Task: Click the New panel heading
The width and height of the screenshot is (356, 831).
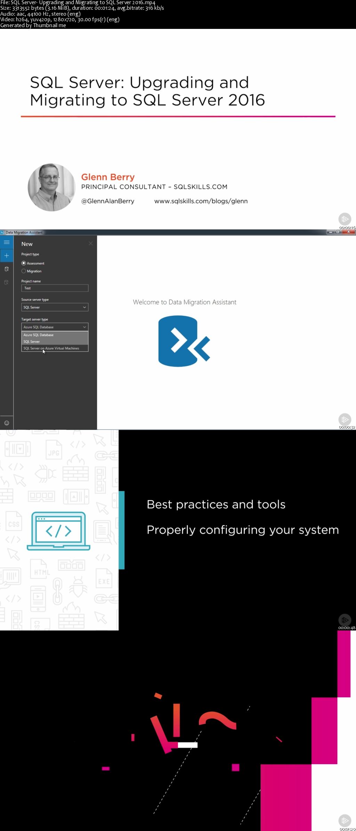Action: click(x=27, y=244)
